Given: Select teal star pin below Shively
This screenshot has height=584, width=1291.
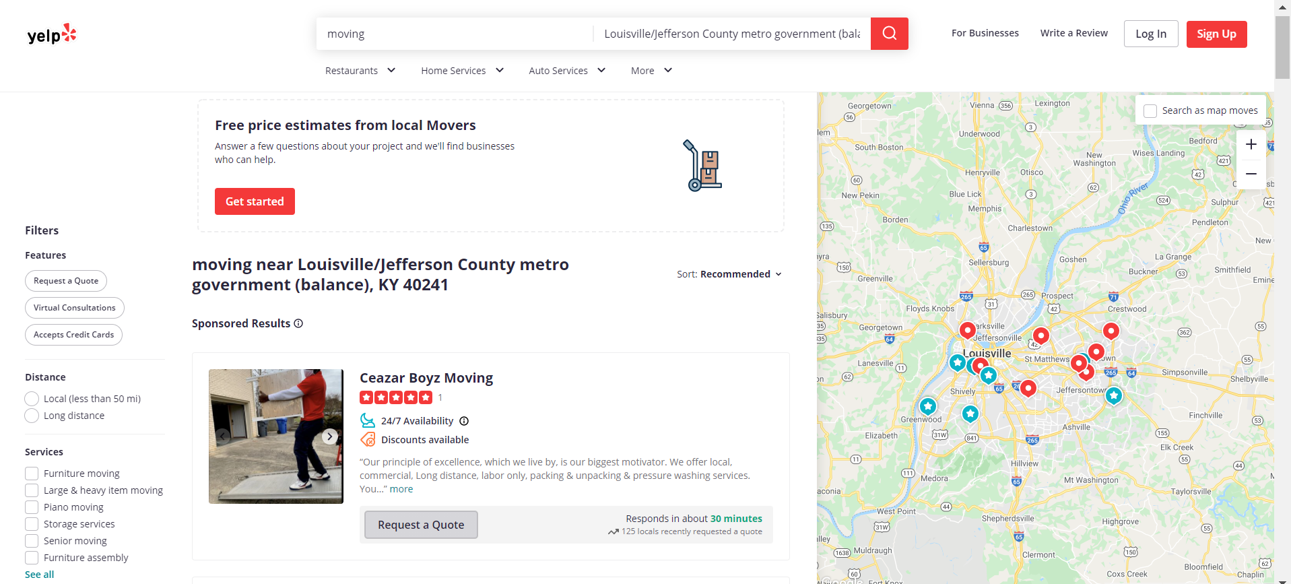Looking at the screenshot, I should 970,414.
